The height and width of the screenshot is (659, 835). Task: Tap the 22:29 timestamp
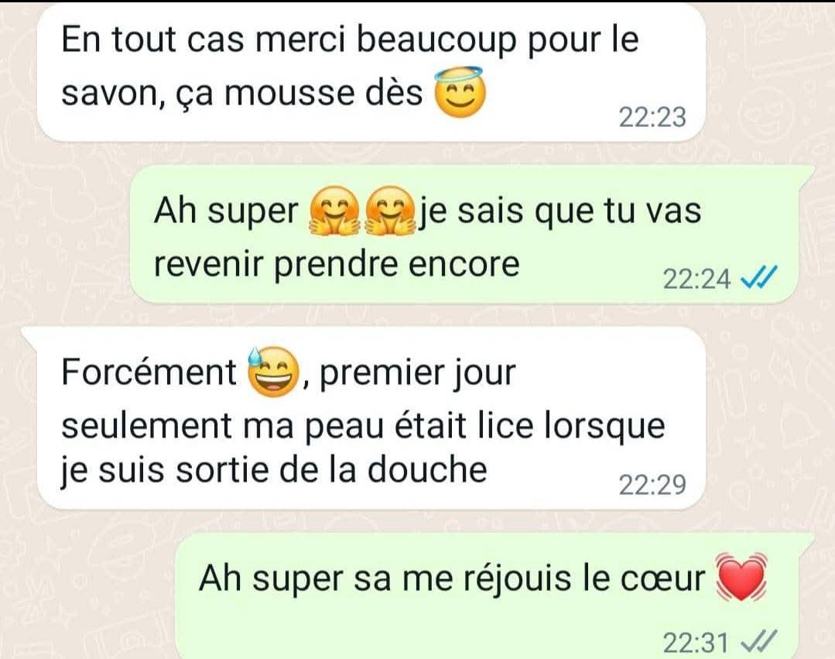652,485
